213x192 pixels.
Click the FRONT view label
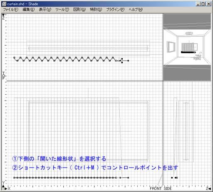click(x=156, y=189)
